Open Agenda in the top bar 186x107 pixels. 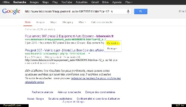[117, 2]
